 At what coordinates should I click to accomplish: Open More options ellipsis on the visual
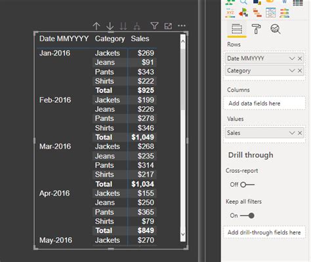click(x=182, y=26)
